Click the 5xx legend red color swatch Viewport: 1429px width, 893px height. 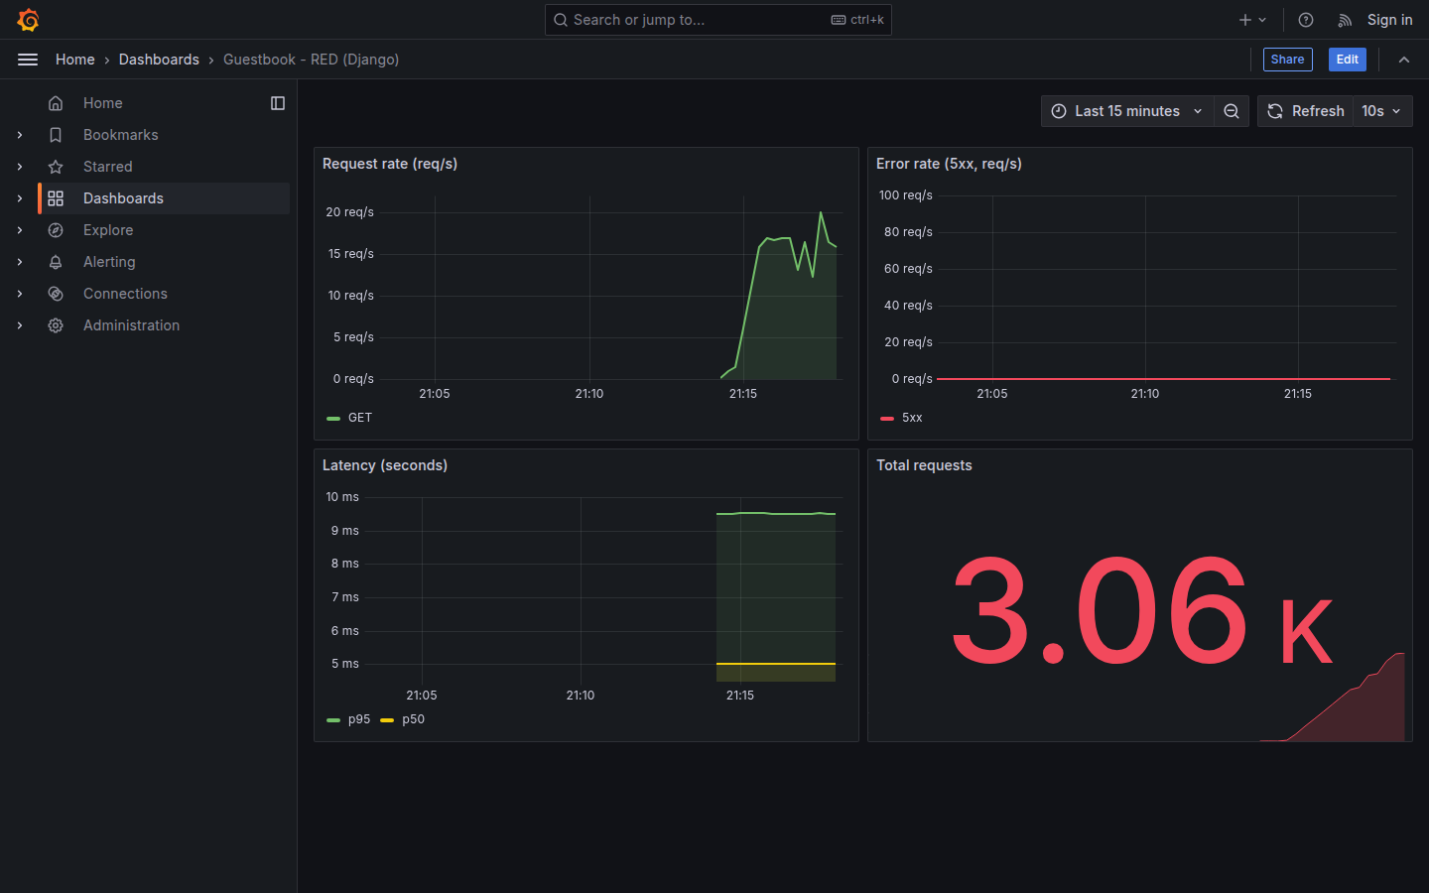(887, 419)
